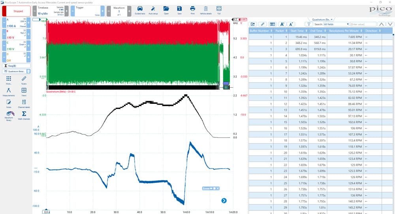
Task: Open the Waveform library
Action: (x=9, y=116)
